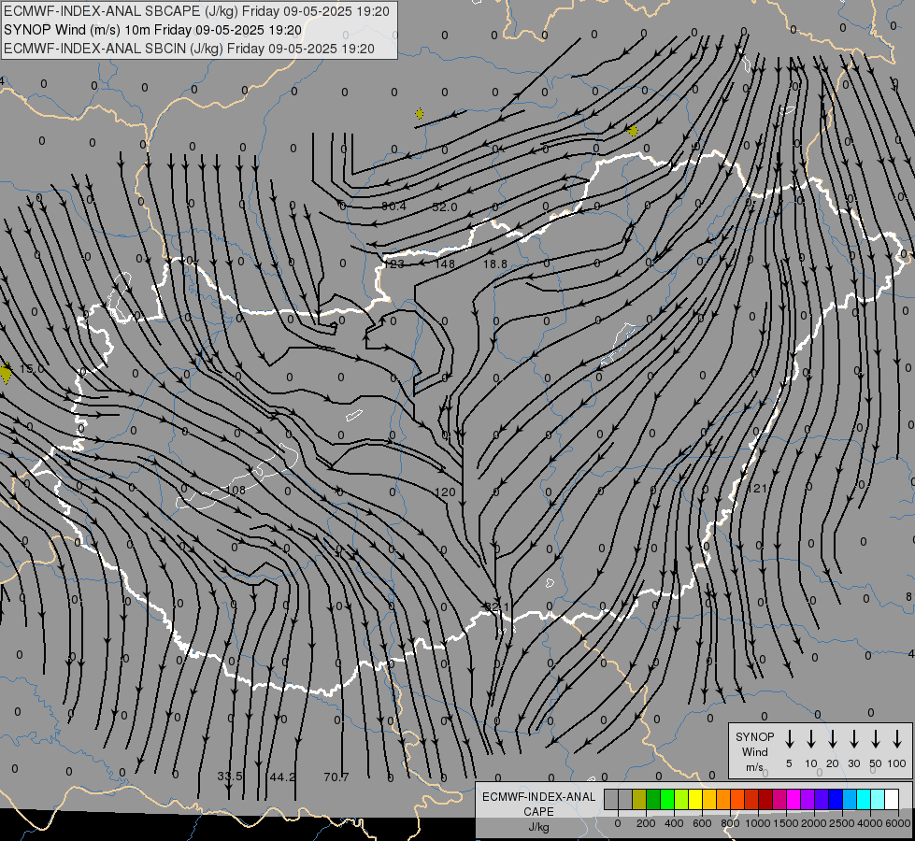
Task: Click the 4000 tick label on the CAPE scale
Action: pos(870,823)
